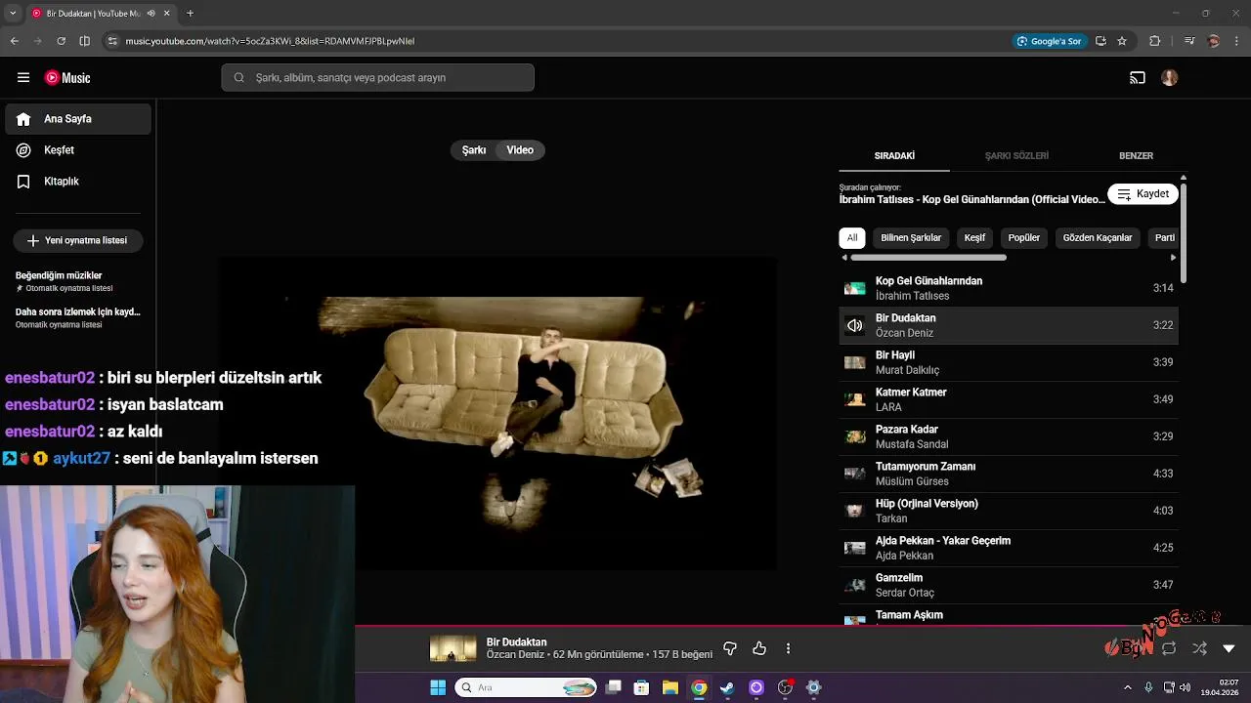Play Katmer Katmer by LARA

coord(1009,399)
